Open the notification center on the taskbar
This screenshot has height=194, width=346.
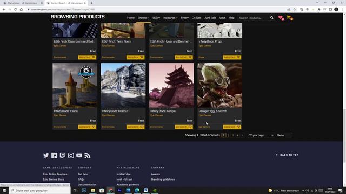click(x=340, y=191)
